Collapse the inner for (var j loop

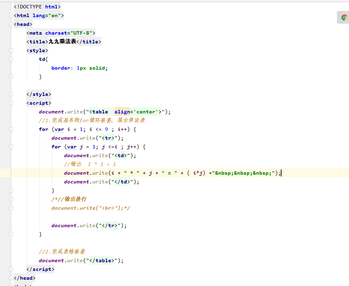coord(11,147)
